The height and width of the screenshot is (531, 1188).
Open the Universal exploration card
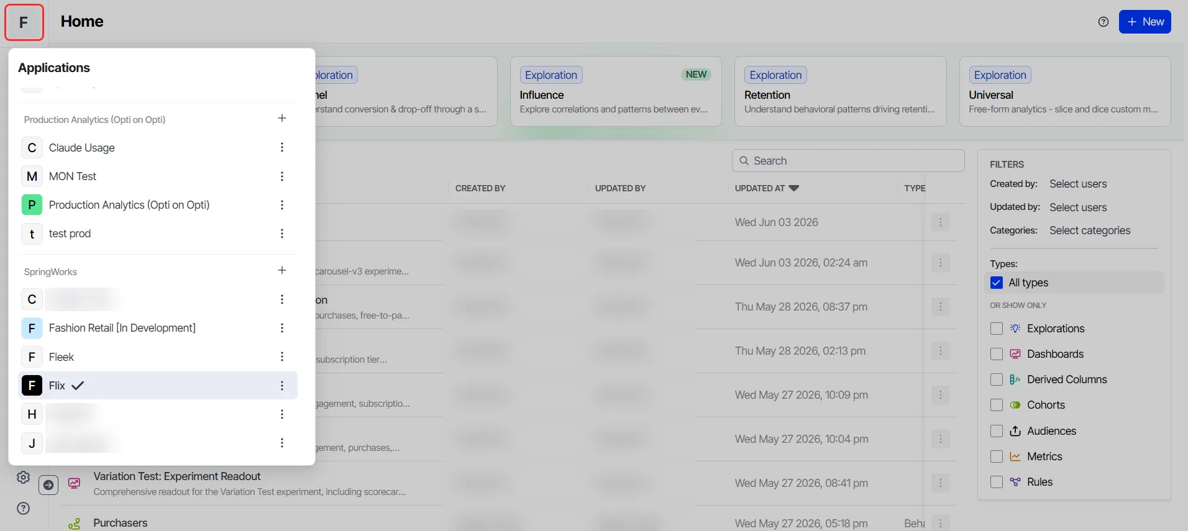[x=1065, y=91]
